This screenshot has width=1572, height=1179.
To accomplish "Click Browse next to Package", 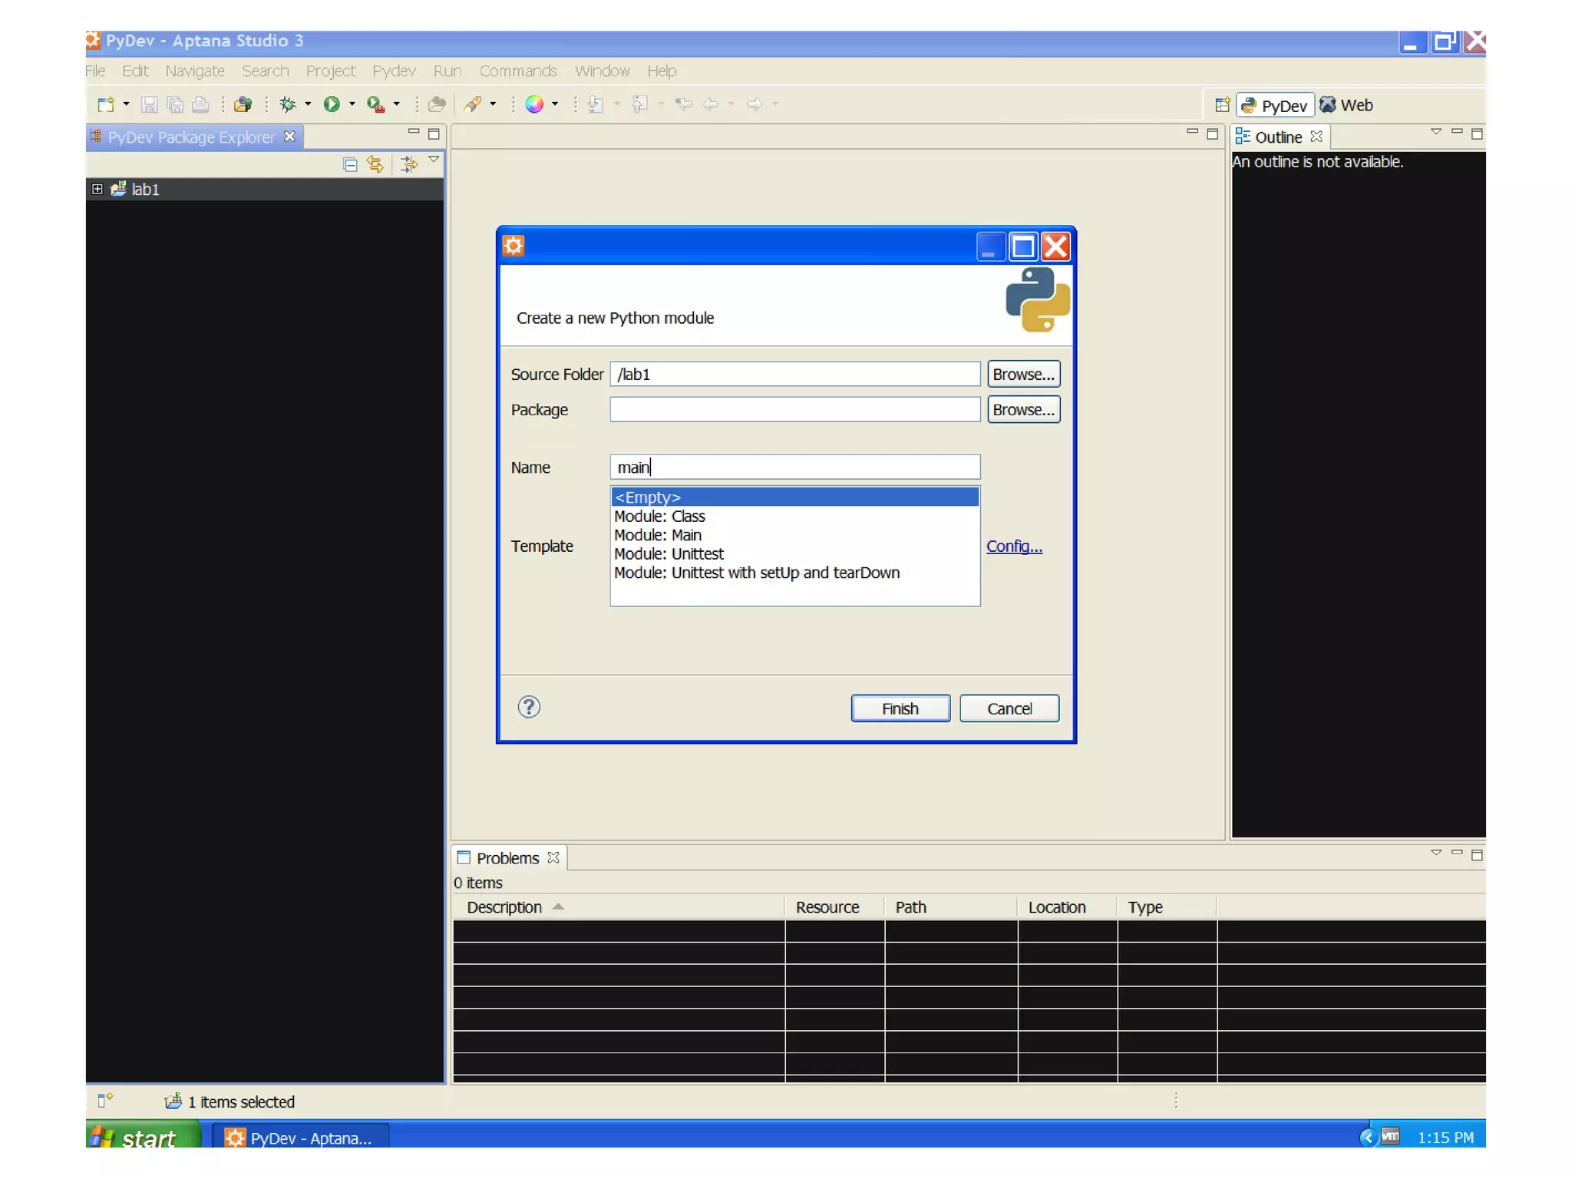I will pyautogui.click(x=1023, y=410).
